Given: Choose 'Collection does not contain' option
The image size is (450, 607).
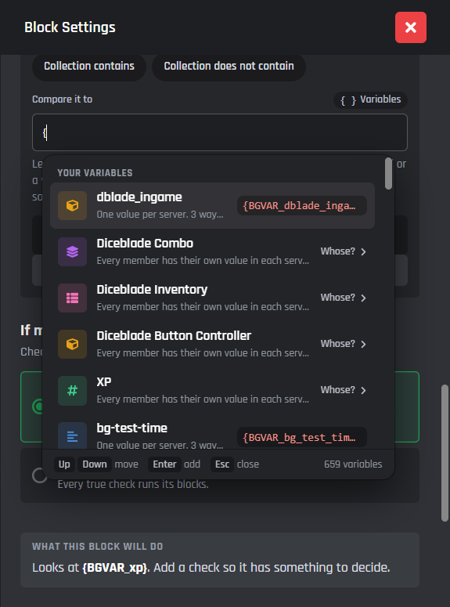Looking at the screenshot, I should (x=229, y=67).
